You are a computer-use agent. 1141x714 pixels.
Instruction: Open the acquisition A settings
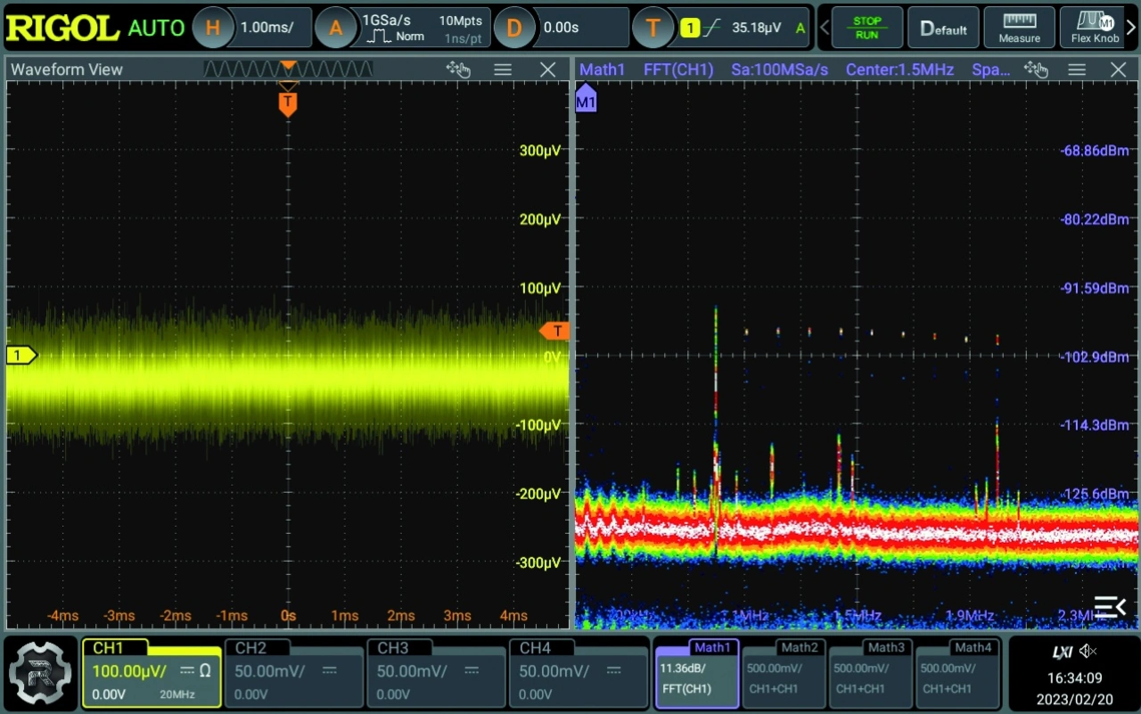tap(335, 28)
